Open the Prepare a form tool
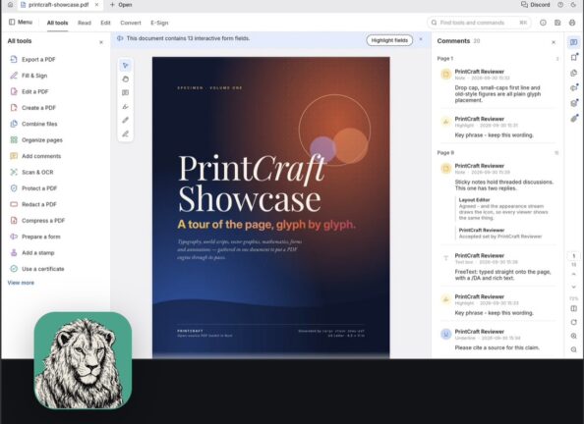The height and width of the screenshot is (424, 584). coord(35,237)
